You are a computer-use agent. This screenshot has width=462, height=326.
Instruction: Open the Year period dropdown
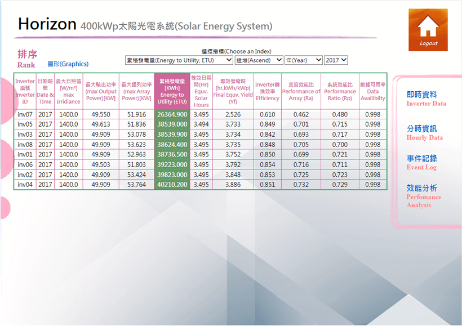pyautogui.click(x=303, y=60)
